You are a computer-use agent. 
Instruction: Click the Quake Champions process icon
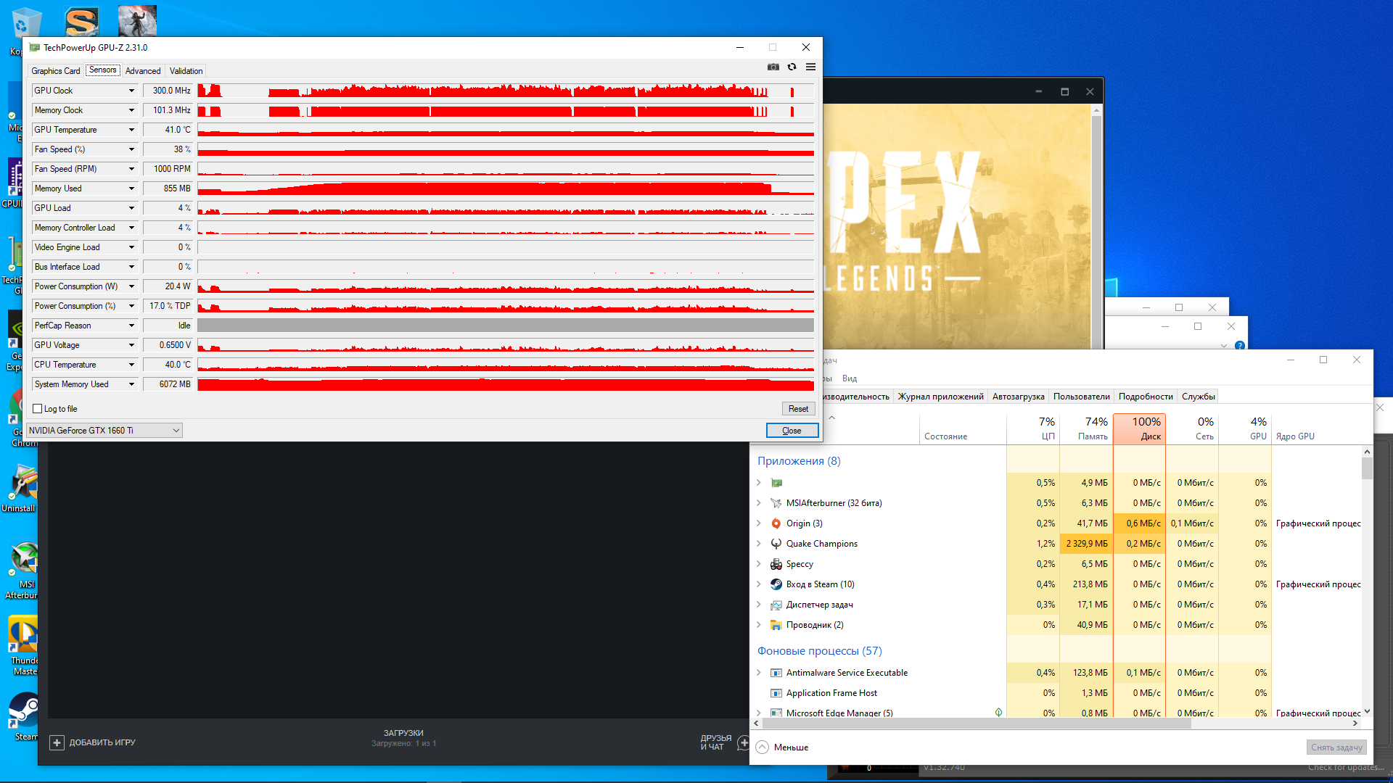(776, 544)
